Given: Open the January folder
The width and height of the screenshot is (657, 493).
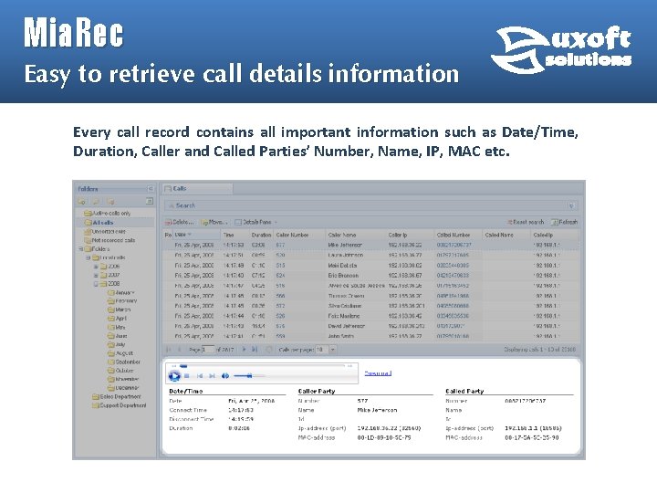Looking at the screenshot, I should point(121,292).
